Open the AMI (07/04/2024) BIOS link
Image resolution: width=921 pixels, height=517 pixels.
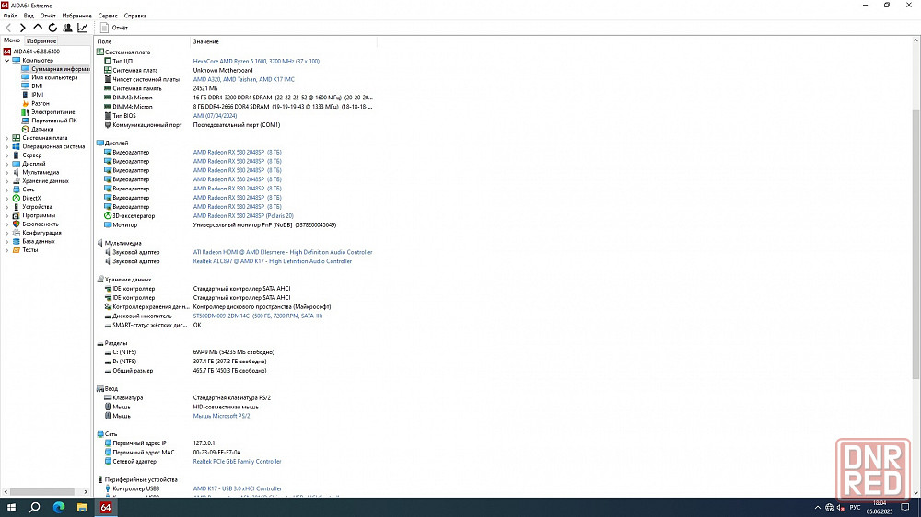click(215, 116)
